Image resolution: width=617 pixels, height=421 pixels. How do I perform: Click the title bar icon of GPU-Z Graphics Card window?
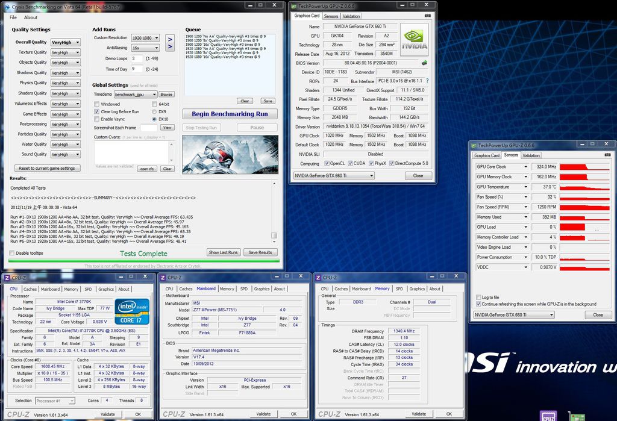293,6
